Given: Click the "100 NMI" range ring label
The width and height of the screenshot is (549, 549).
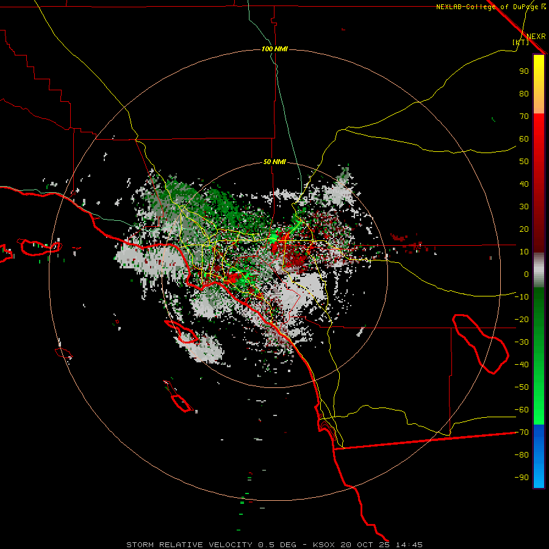Looking at the screenshot, I should [274, 49].
